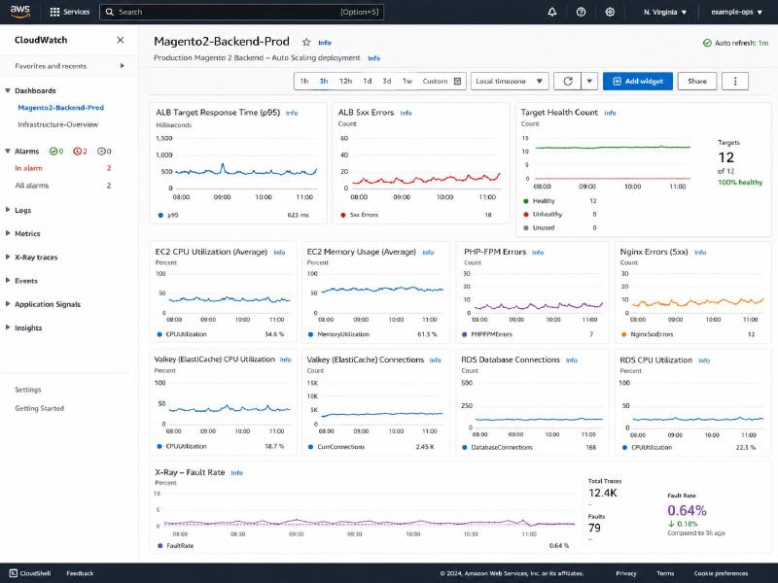The height and width of the screenshot is (583, 778).
Task: Open Cookie preferences in footer
Action: 721,573
